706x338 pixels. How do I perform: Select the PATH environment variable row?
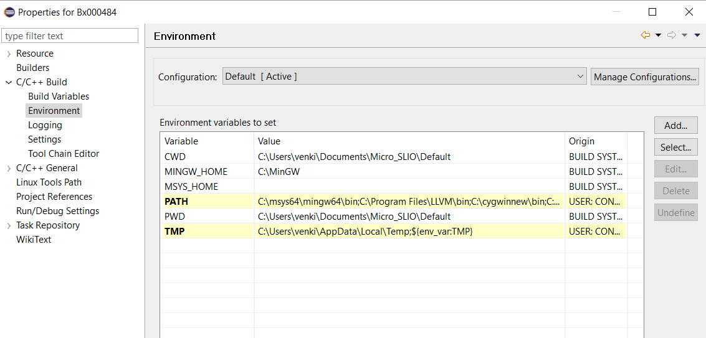(x=176, y=202)
